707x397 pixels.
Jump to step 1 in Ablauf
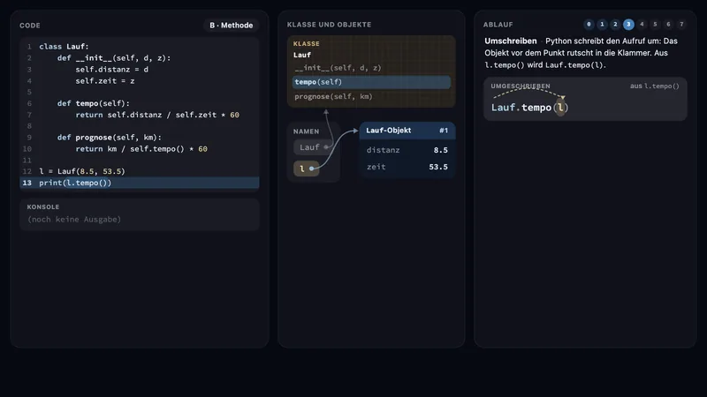[602, 25]
